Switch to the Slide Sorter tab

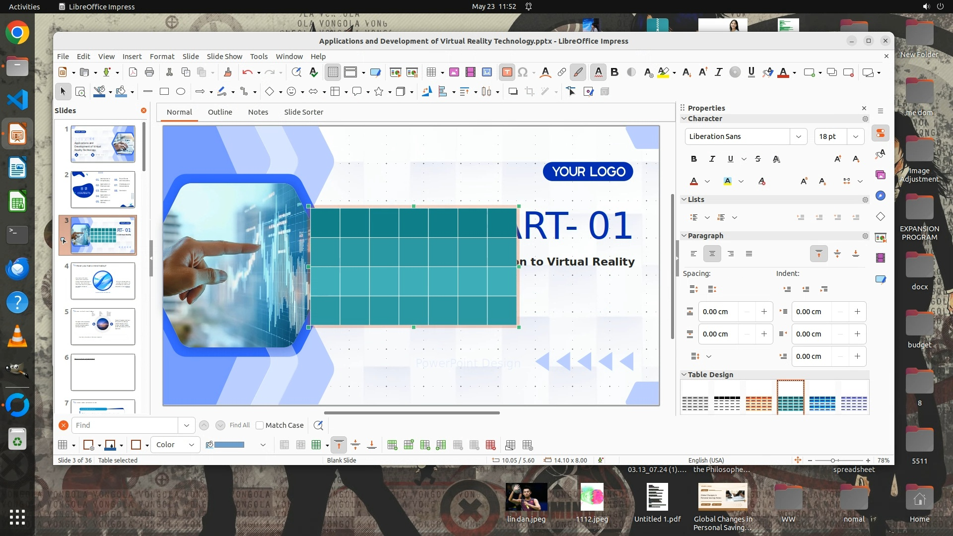pyautogui.click(x=303, y=112)
